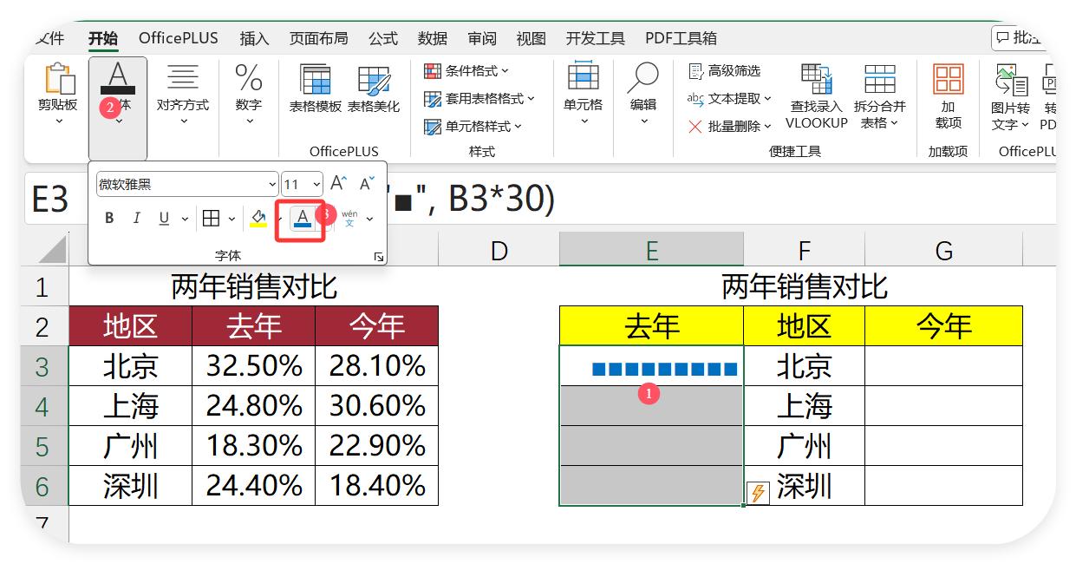1076x564 pixels.
Task: Switch to the 公式 tab
Action: (x=382, y=38)
